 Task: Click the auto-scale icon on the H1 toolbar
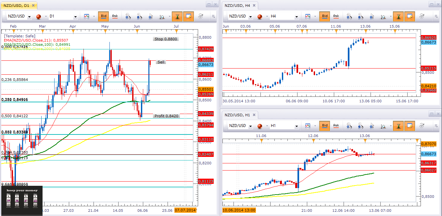[x=398, y=126]
